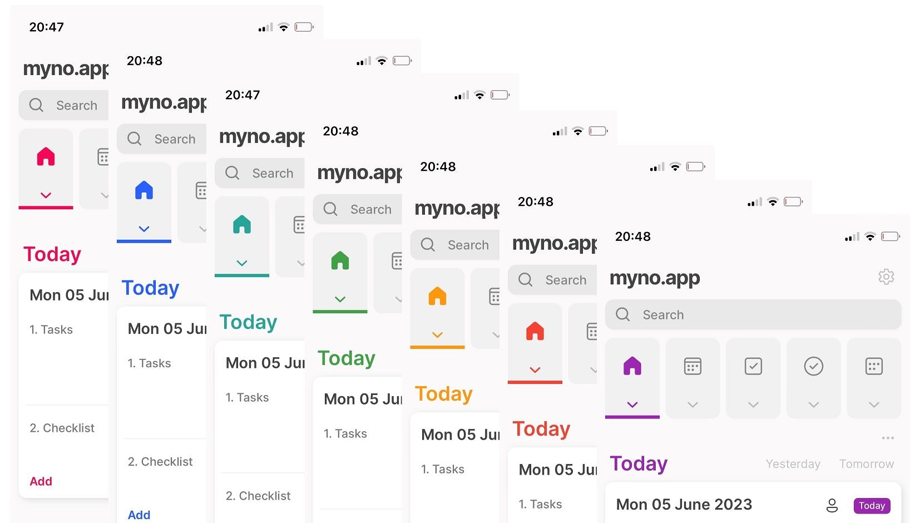The image size is (915, 523).
Task: Expand the red chevron under home
Action: (535, 369)
